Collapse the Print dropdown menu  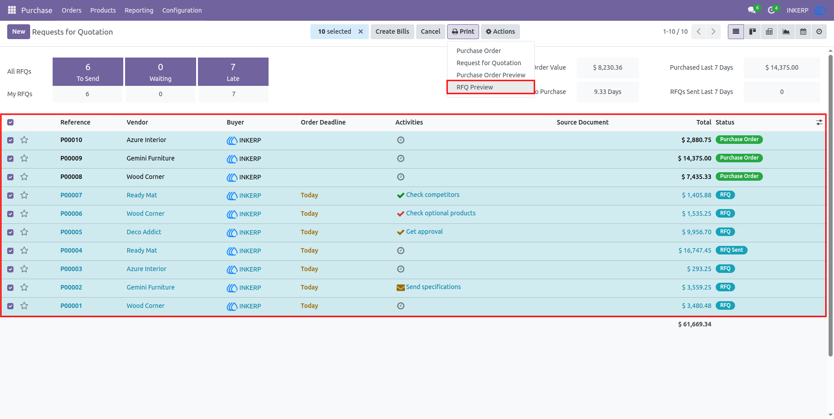coord(463,31)
